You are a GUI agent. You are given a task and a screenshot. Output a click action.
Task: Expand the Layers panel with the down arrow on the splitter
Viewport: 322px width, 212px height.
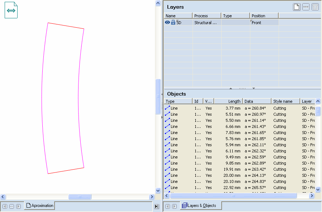coord(254,88)
